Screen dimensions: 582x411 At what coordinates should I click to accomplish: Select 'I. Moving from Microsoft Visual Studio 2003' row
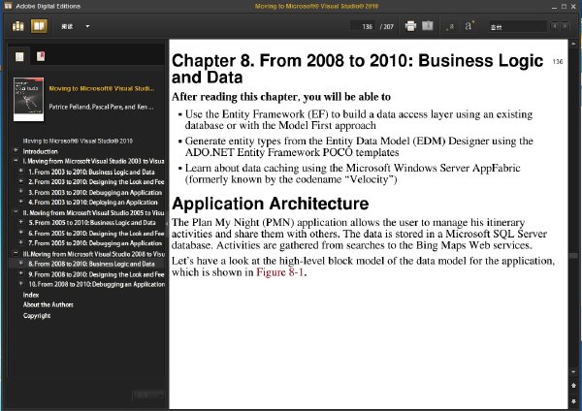93,161
